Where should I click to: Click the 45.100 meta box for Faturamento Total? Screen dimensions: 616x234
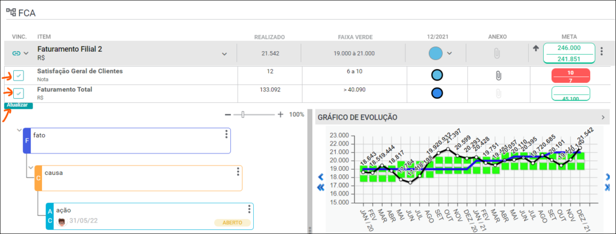(571, 94)
